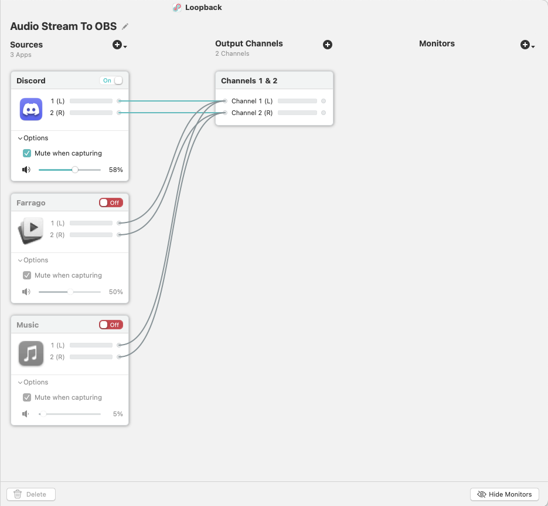Click Discord 1 (L) output connector
The width and height of the screenshot is (548, 506).
pos(119,101)
